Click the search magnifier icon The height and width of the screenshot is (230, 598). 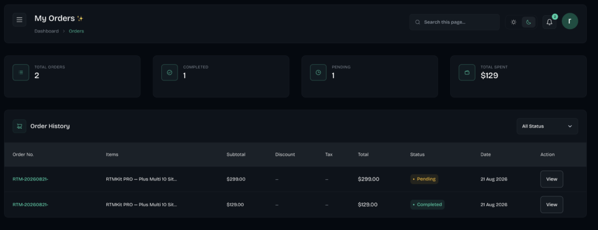click(418, 22)
